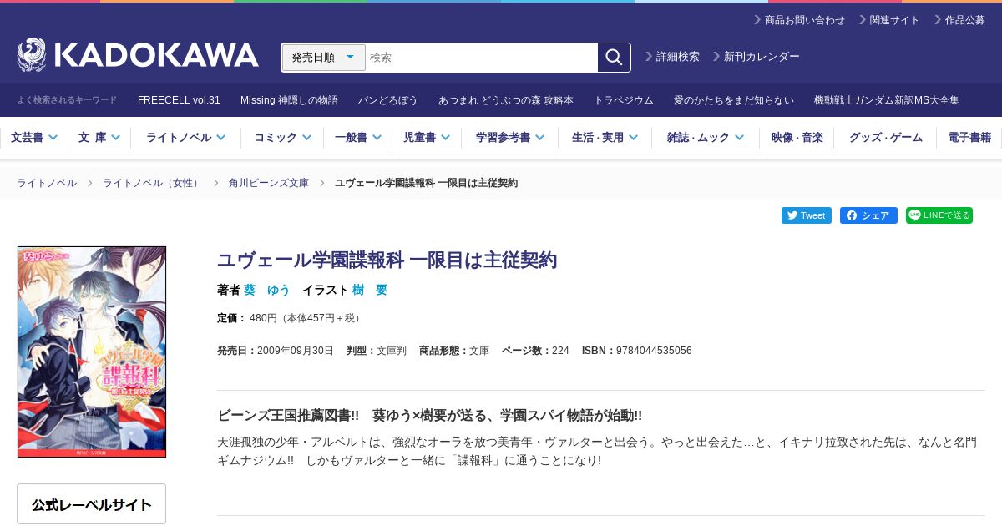The image size is (1002, 526).
Task: Click ISBN number 9784044535056
Action: (654, 351)
